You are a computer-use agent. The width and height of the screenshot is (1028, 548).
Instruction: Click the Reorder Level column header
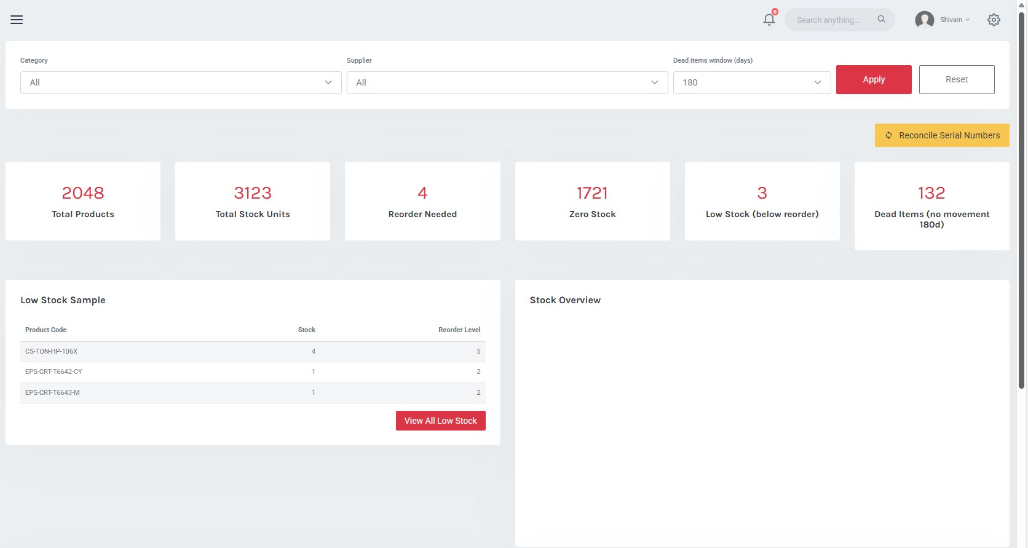tap(459, 330)
